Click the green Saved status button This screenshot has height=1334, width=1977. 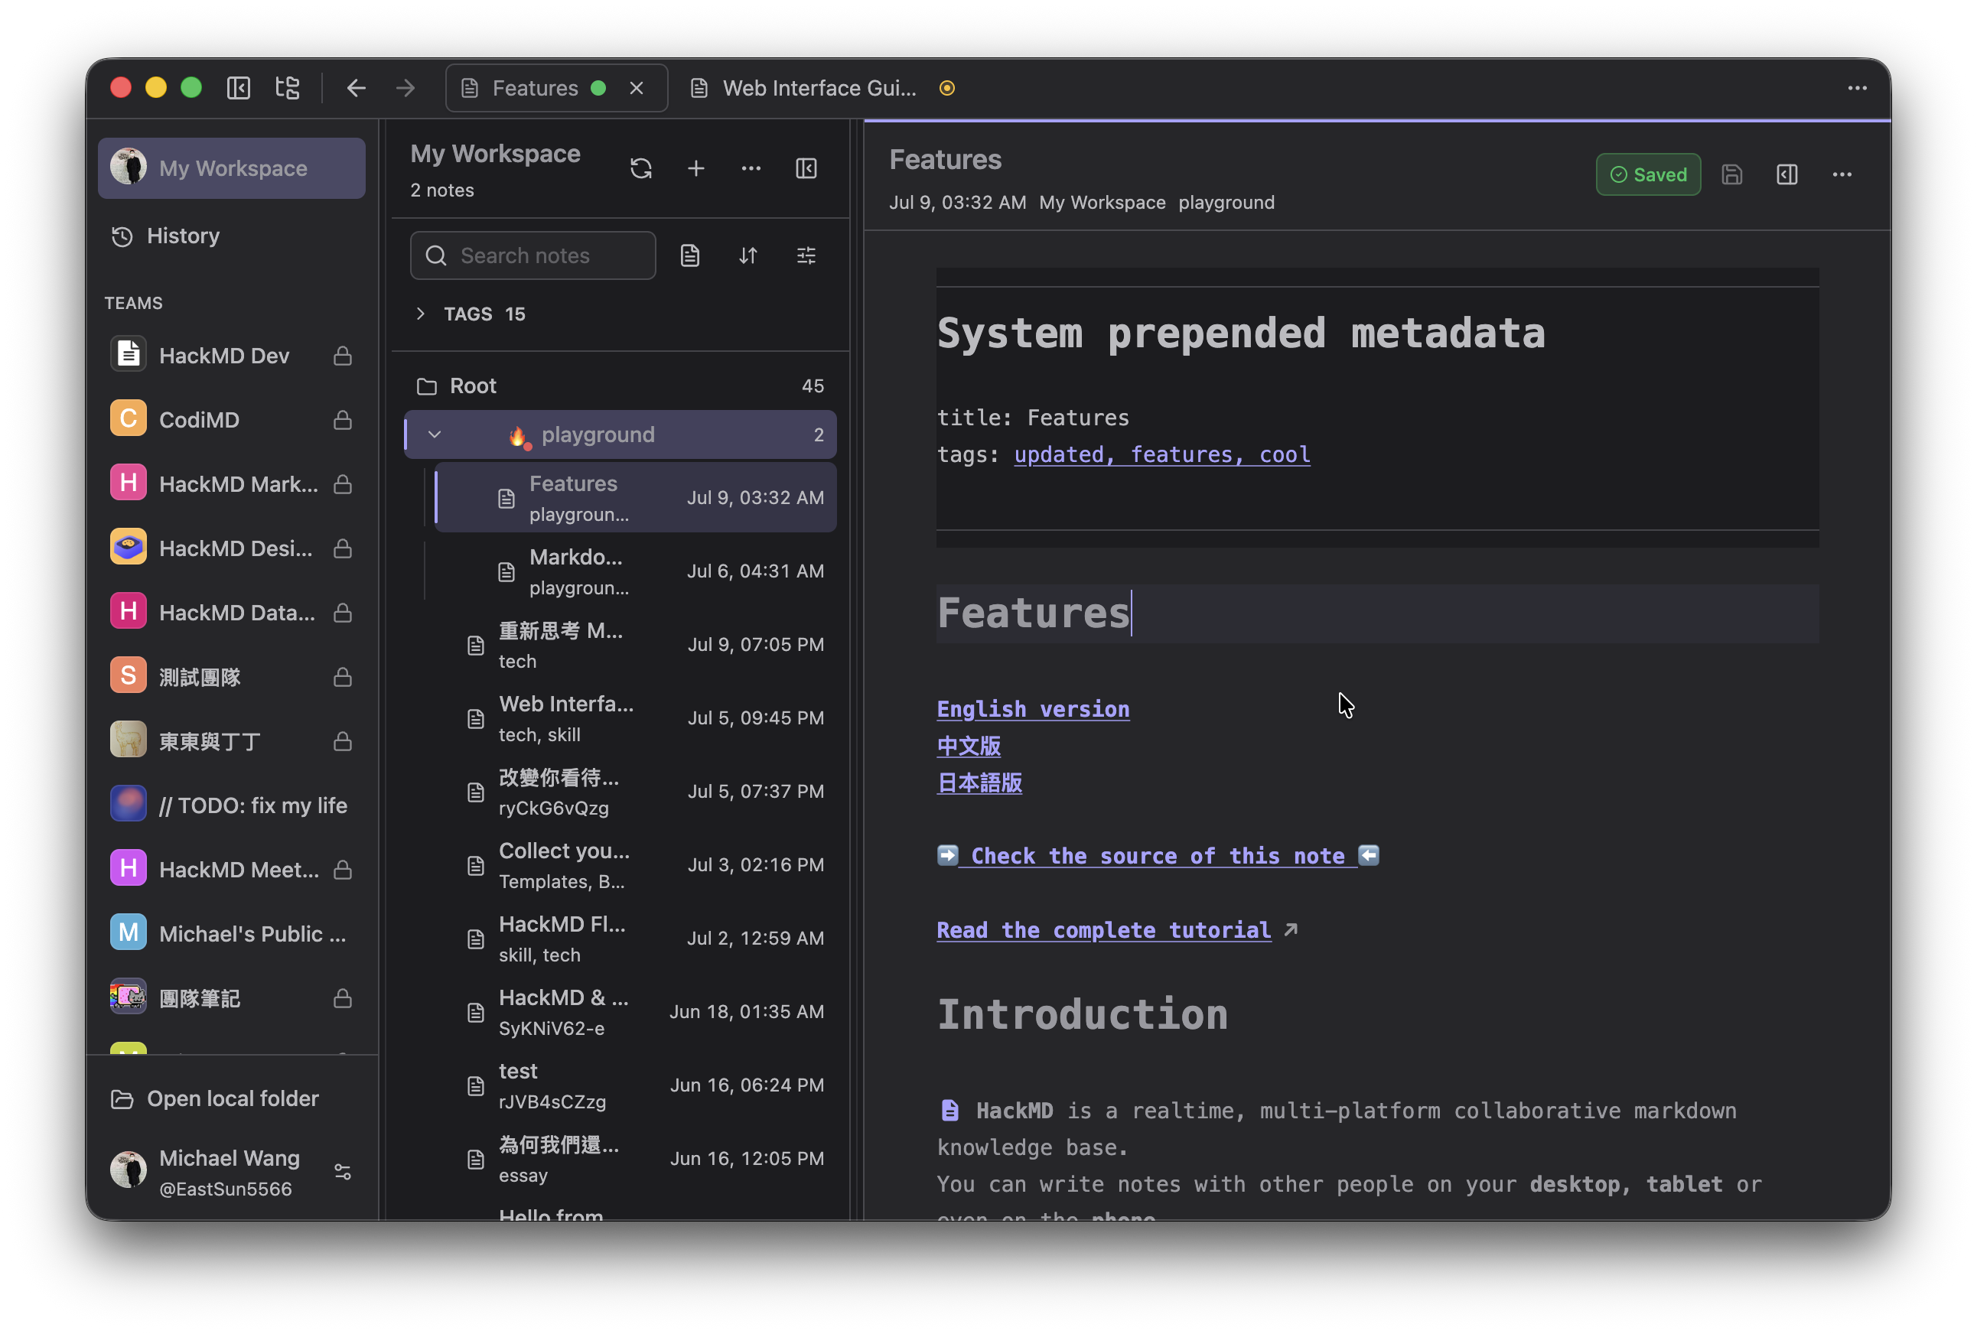(1648, 174)
